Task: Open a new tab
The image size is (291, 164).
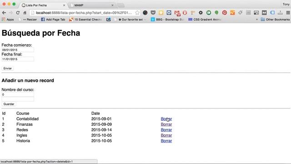Action: [x=120, y=5]
